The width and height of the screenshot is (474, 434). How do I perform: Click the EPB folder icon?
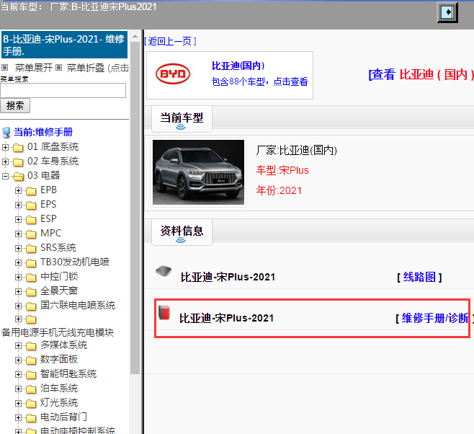pyautogui.click(x=31, y=191)
